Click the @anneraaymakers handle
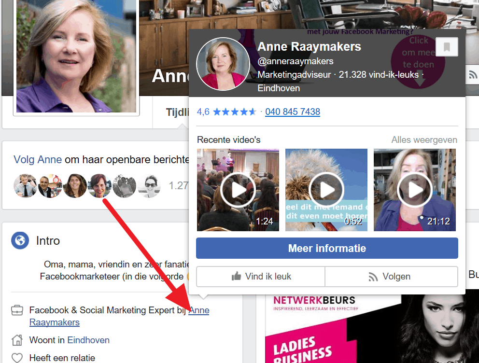The height and width of the screenshot is (363, 479). coord(296,61)
